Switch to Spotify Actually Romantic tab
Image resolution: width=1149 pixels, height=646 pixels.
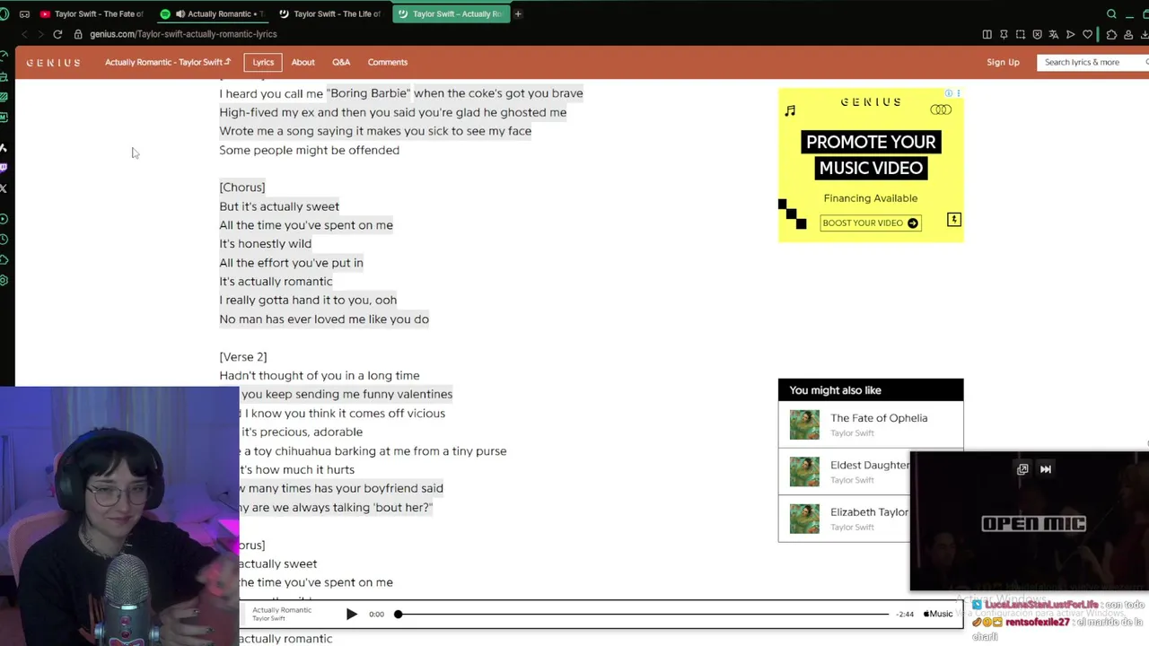[214, 13]
